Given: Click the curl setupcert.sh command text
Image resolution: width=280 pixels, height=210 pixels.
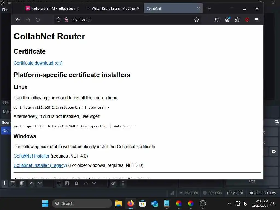Looking at the screenshot, I should (62, 107).
